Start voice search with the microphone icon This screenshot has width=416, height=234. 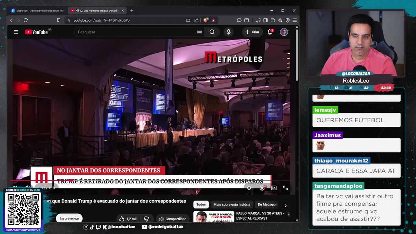coord(228,32)
